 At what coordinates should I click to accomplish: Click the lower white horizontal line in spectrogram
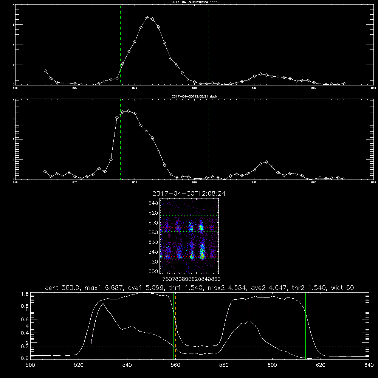[x=189, y=259]
